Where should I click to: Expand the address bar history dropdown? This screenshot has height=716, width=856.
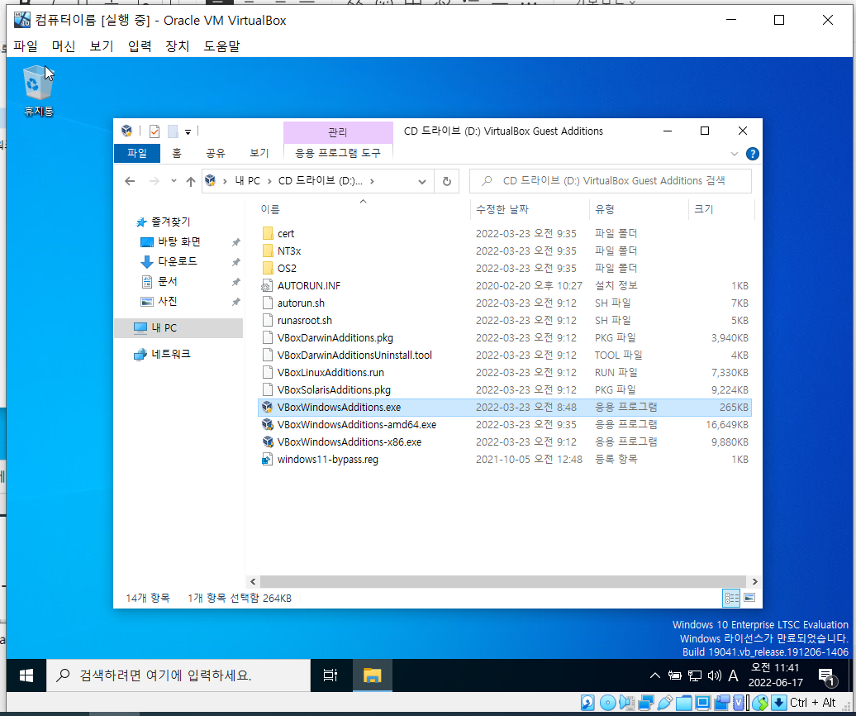coord(422,182)
